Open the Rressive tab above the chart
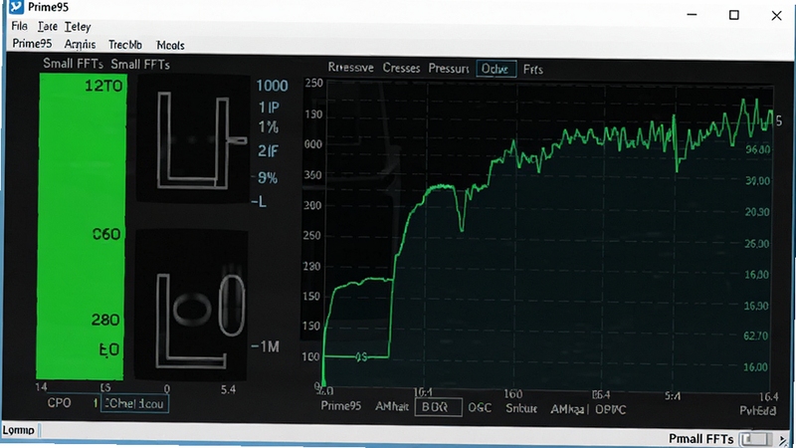The image size is (796, 448). (350, 68)
